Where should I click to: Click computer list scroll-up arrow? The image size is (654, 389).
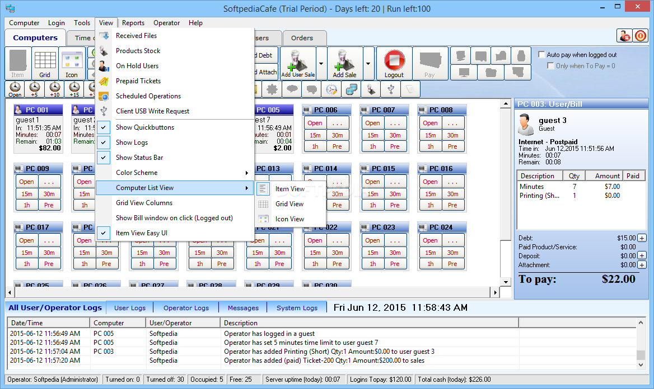506,104
